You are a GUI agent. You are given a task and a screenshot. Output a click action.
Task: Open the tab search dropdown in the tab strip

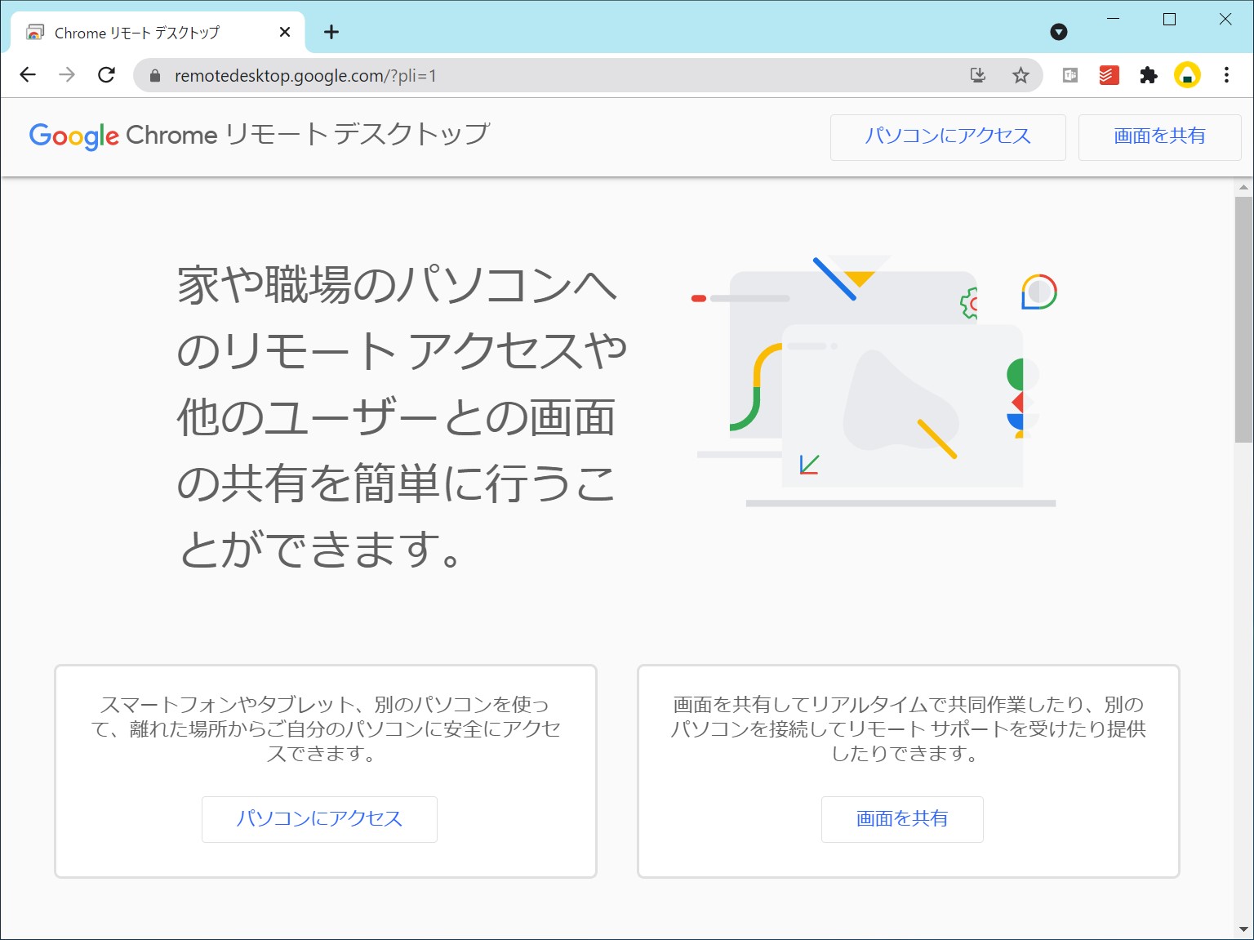coord(1059,32)
